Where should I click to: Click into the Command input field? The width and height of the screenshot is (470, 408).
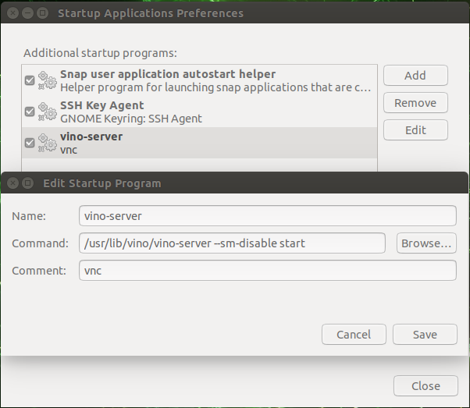[x=232, y=243]
